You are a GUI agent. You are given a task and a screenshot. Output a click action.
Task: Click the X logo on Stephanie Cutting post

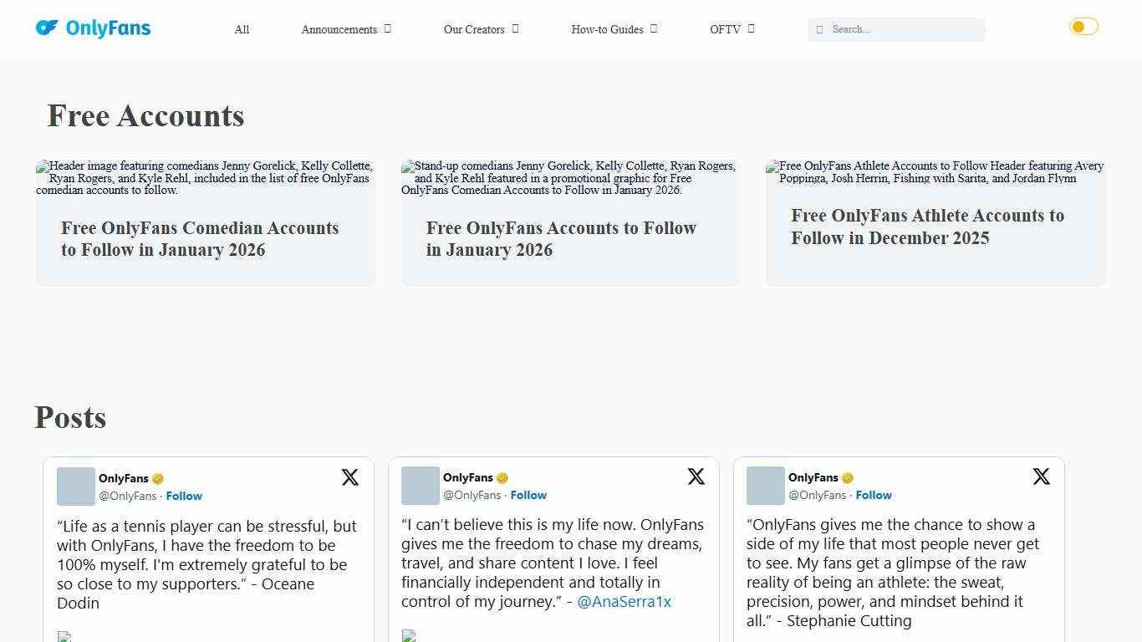click(x=1041, y=476)
